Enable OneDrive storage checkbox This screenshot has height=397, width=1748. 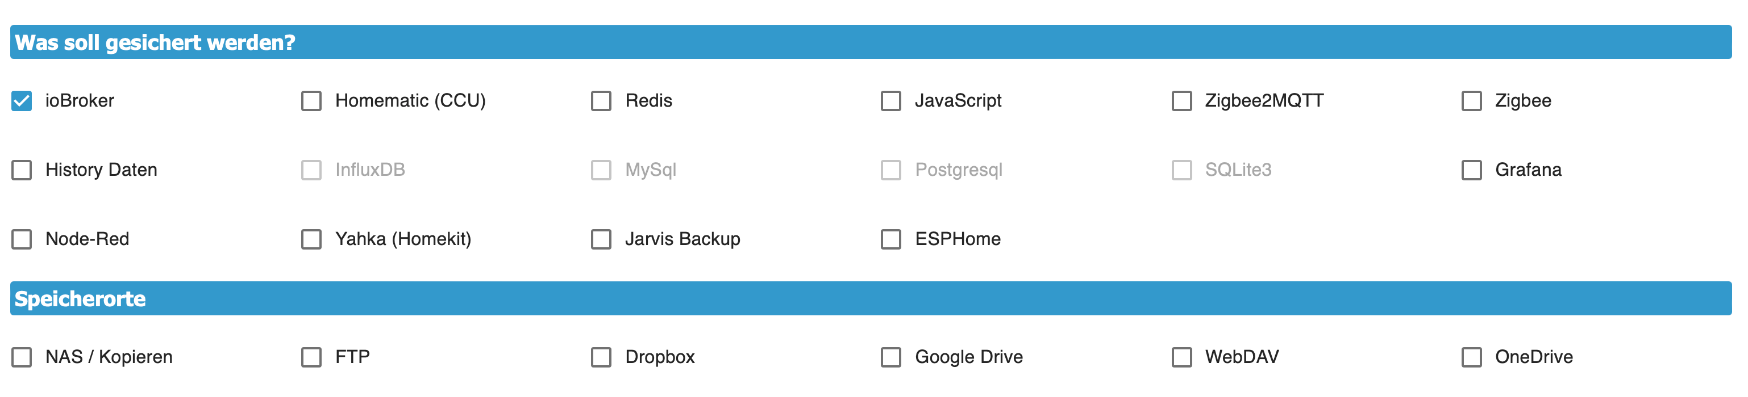pos(1471,357)
